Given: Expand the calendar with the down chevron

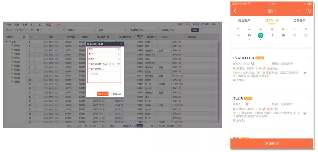Looking at the screenshot, I should click(272, 44).
